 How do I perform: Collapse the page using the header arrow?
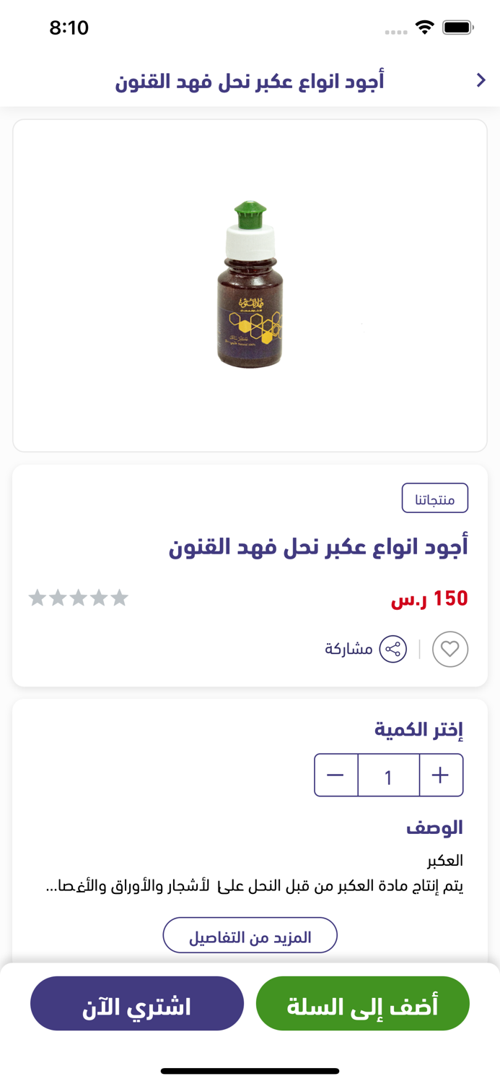481,80
